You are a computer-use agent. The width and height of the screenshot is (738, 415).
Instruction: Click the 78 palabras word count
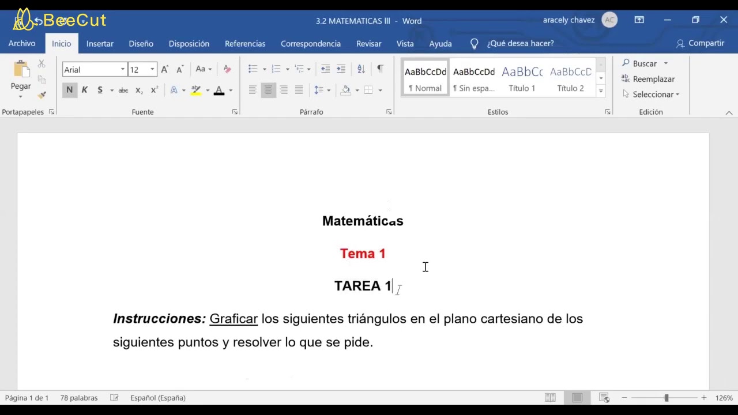point(79,398)
